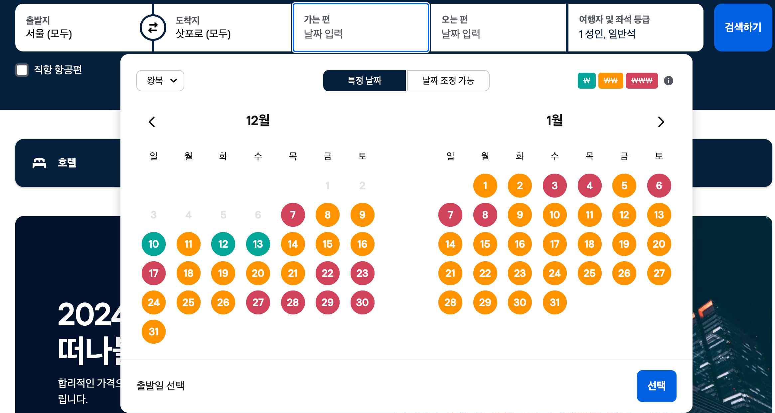Open the 호텔 section bed icon
The height and width of the screenshot is (413, 775).
click(x=39, y=163)
